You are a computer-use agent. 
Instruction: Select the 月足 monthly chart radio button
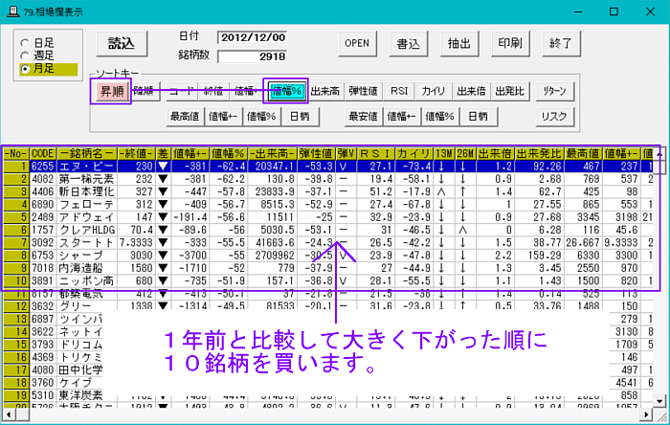pyautogui.click(x=48, y=69)
